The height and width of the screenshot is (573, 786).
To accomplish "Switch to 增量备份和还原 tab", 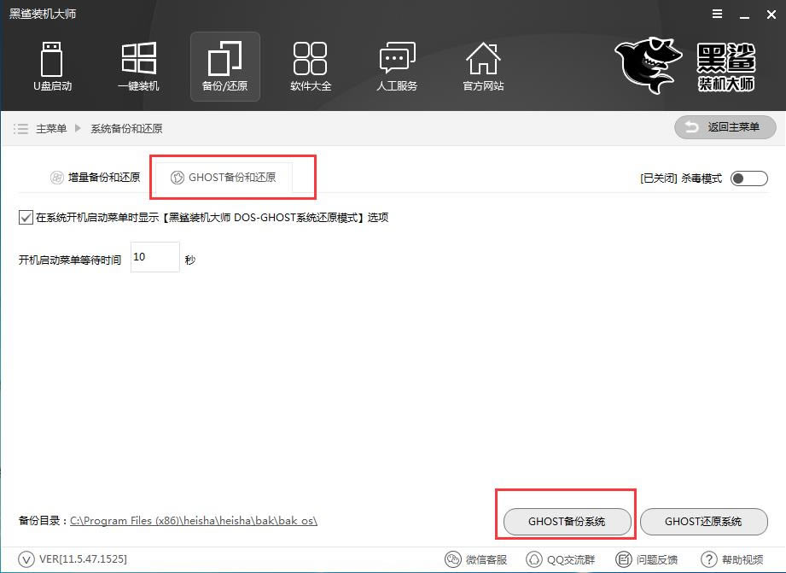I will pyautogui.click(x=96, y=177).
